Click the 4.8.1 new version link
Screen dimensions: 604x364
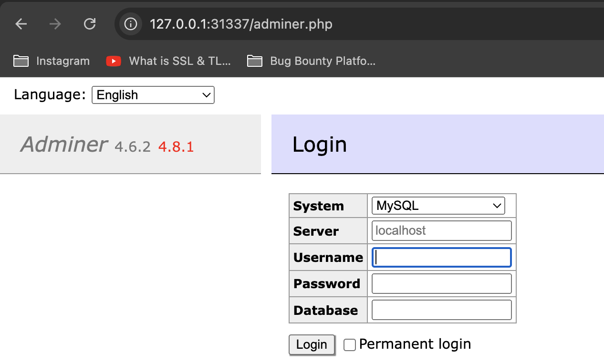pos(176,147)
